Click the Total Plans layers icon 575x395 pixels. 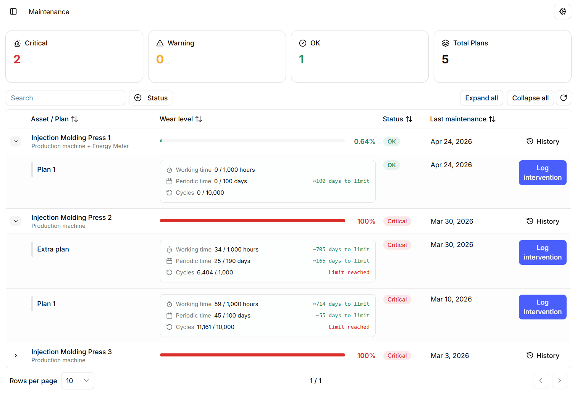click(446, 43)
